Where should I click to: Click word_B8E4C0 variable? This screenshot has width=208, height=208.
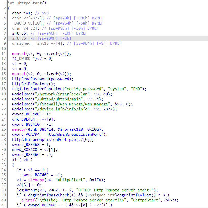point(25,150)
